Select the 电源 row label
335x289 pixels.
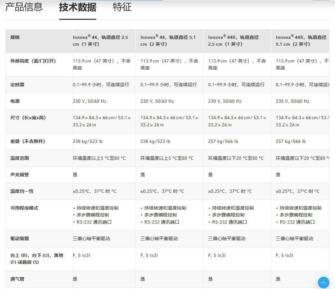[x=15, y=101]
